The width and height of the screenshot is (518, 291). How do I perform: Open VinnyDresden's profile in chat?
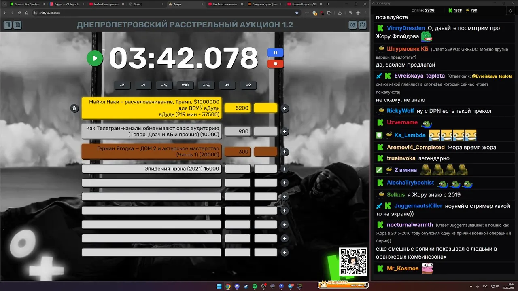(406, 28)
